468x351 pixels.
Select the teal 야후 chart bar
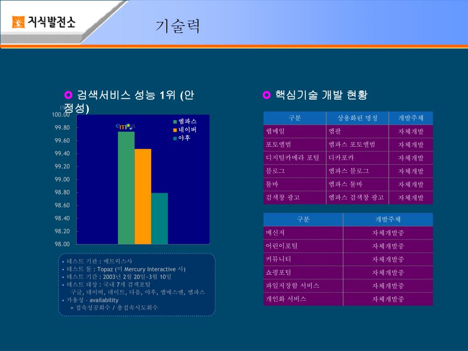160,218
